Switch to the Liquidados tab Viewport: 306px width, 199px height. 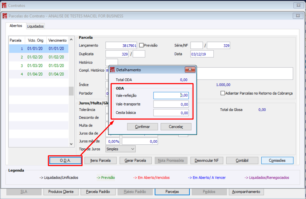(x=35, y=26)
